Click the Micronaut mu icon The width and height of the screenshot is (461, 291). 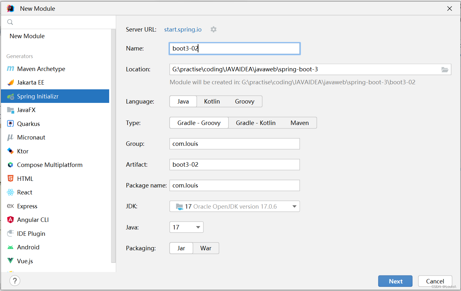(x=10, y=137)
